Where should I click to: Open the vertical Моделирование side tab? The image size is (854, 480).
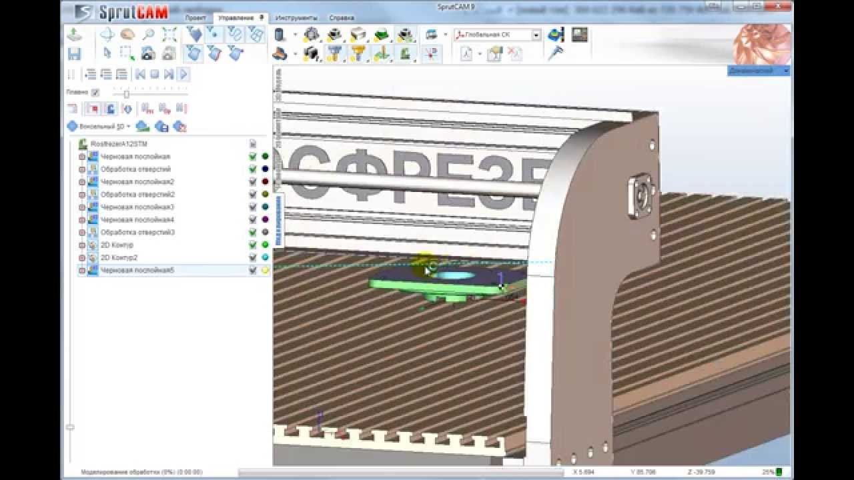click(x=279, y=219)
